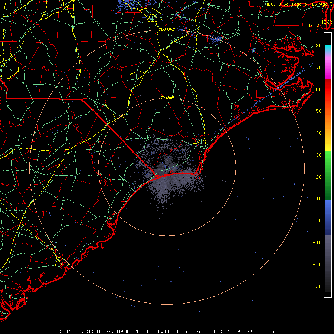This screenshot has height=334, width=334.
Task: Click the KLTX station identifier in the caption
Action: tap(217, 331)
